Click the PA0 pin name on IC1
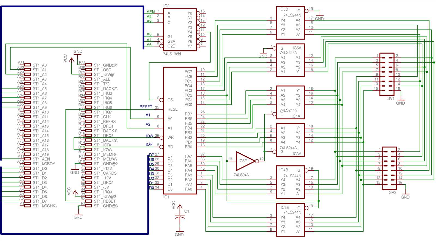436x242 pixels. click(188, 189)
